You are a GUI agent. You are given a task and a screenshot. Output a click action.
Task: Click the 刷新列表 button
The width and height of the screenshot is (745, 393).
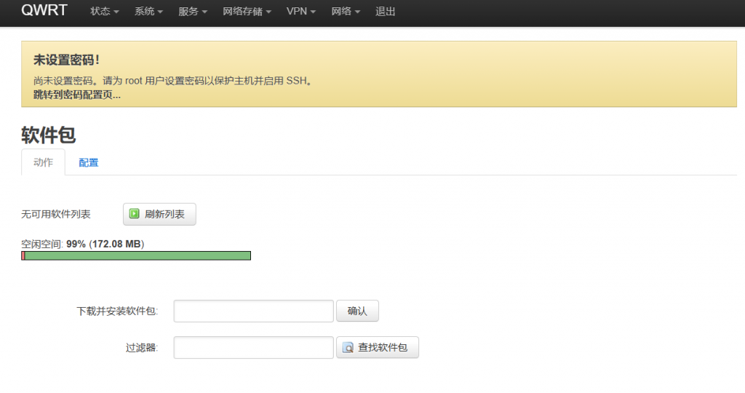pyautogui.click(x=159, y=214)
